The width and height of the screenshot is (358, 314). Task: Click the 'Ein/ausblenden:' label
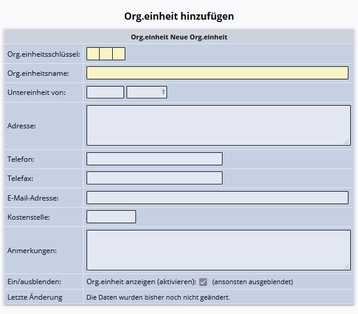click(34, 282)
